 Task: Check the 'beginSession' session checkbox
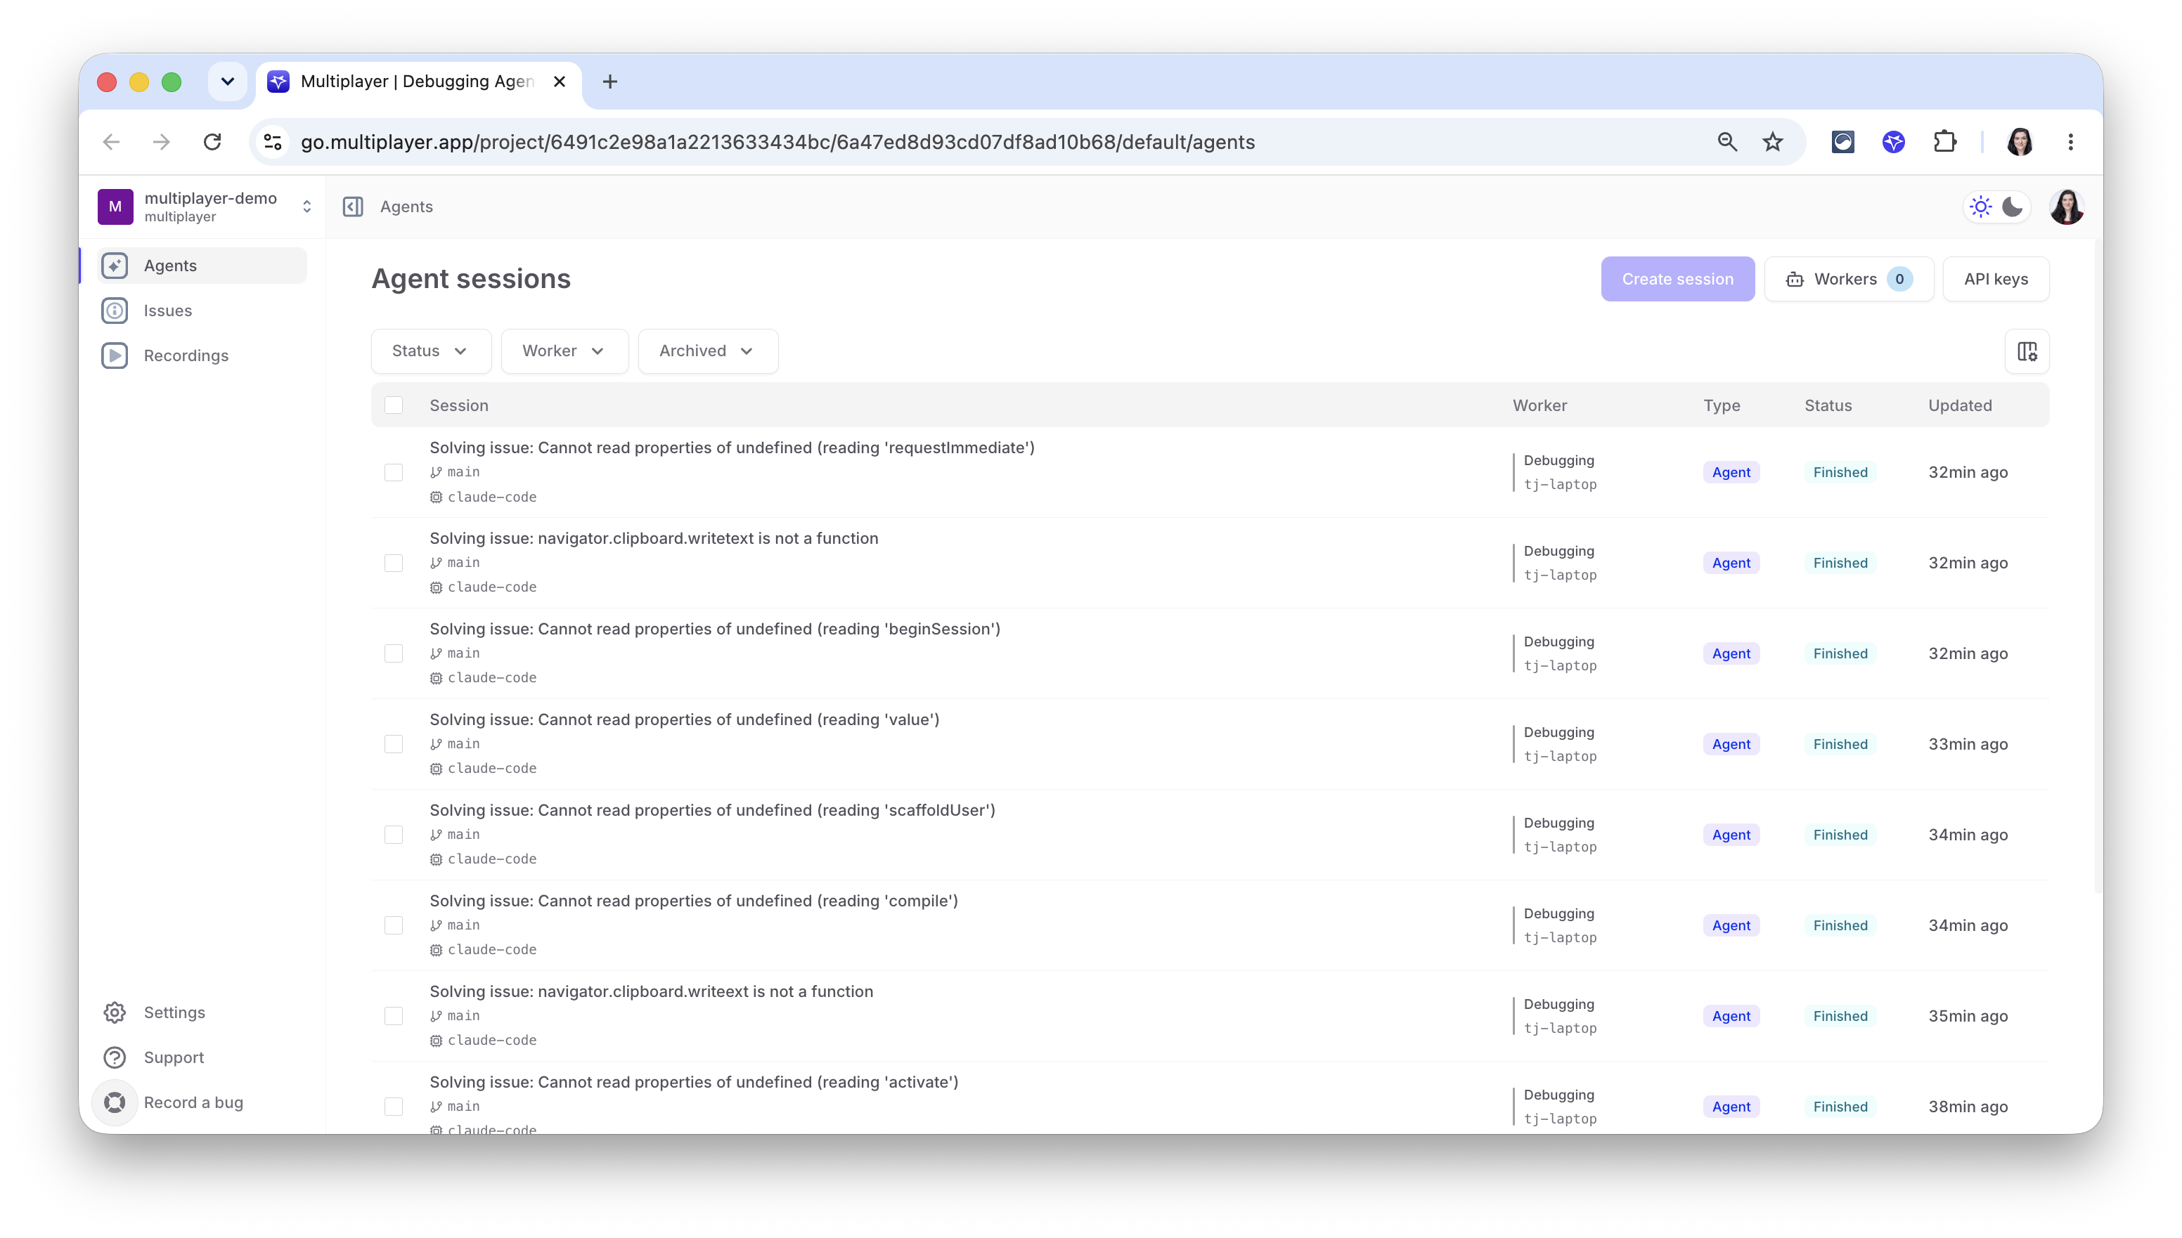[x=394, y=653]
